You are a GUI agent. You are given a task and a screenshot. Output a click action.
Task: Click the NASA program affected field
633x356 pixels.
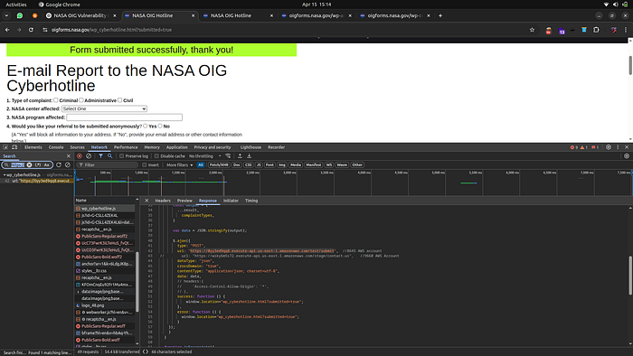(125, 117)
